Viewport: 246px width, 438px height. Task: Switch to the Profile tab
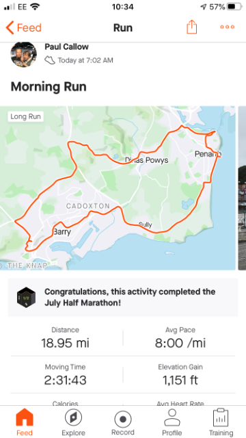pyautogui.click(x=172, y=423)
